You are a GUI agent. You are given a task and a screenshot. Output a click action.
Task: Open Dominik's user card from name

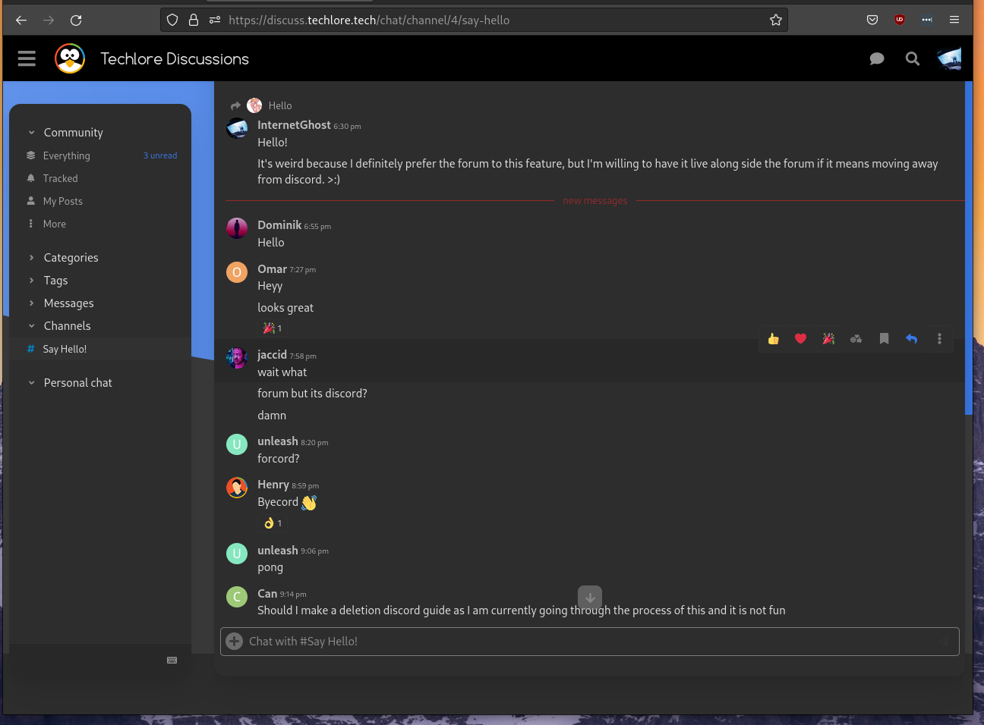279,225
